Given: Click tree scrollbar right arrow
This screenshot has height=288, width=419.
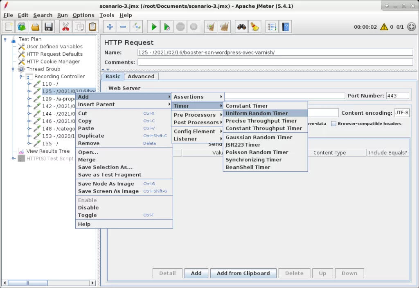Looking at the screenshot, I should tap(92, 283).
